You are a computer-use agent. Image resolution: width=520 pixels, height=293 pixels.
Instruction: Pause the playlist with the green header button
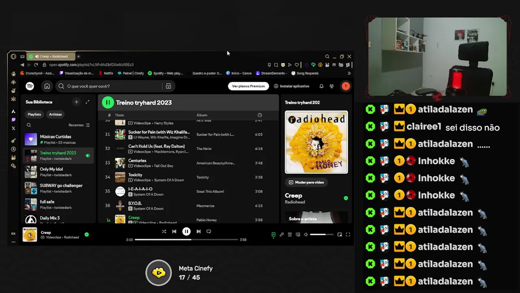pos(108,103)
